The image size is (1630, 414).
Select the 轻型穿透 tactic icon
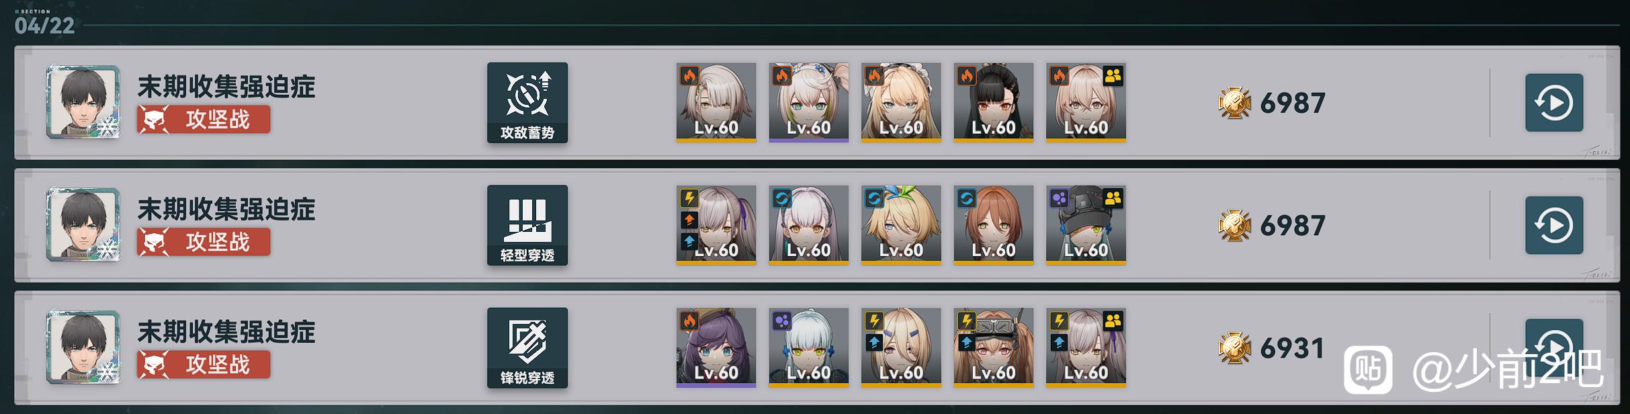527,225
